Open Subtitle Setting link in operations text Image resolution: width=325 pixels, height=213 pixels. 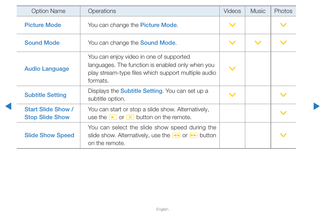point(141,91)
